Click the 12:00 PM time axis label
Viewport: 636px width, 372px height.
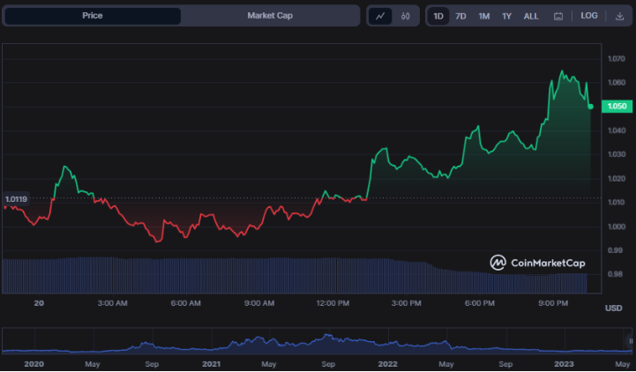click(333, 303)
